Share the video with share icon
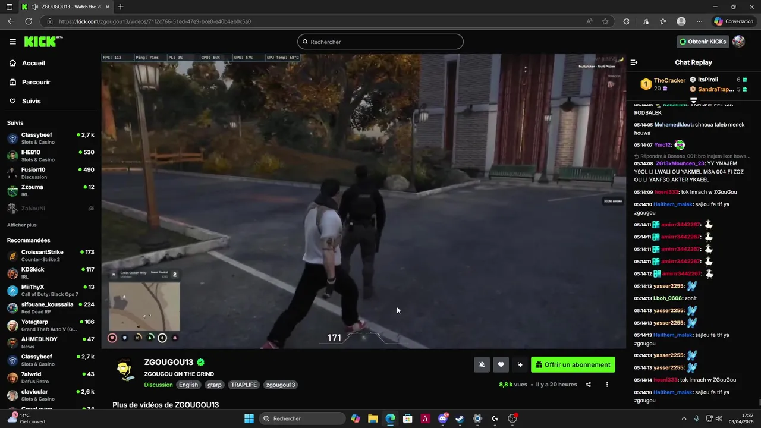This screenshot has height=428, width=761. [x=588, y=385]
